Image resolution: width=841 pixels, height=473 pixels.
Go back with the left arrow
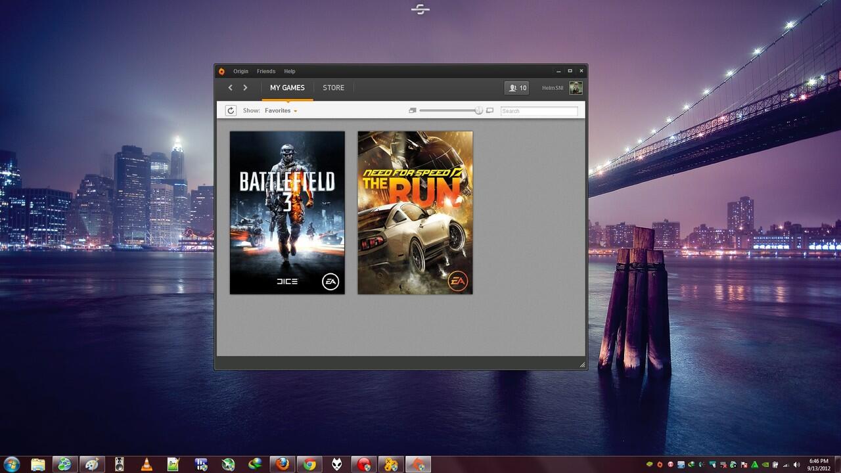(x=230, y=87)
